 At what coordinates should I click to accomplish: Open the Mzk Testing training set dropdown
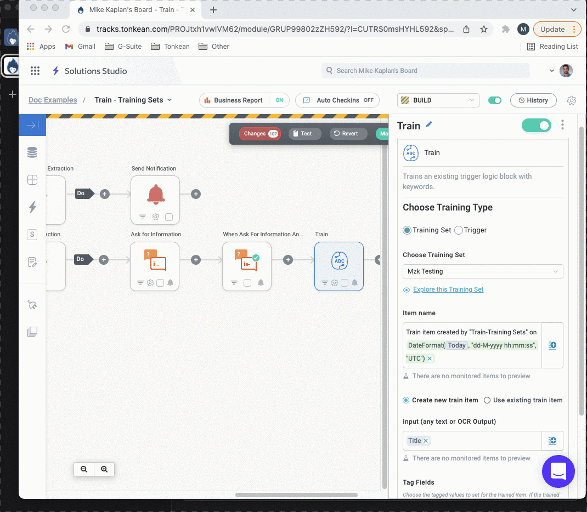coord(483,271)
